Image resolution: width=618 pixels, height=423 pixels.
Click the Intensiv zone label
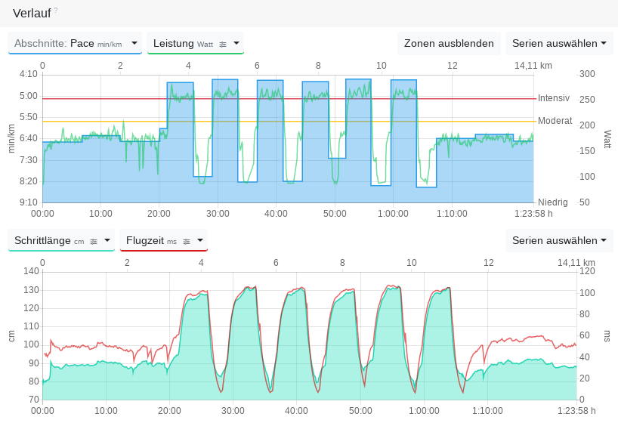click(x=554, y=98)
